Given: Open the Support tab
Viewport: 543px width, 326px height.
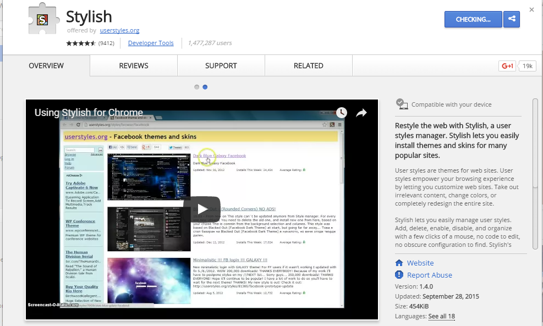Looking at the screenshot, I should point(221,66).
